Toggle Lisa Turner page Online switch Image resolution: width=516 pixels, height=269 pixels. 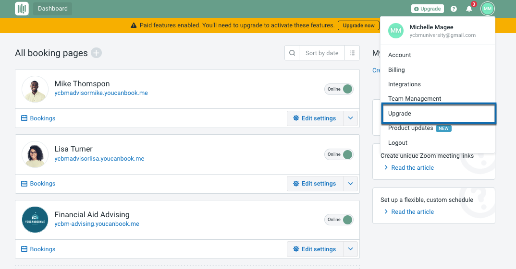[x=339, y=154]
